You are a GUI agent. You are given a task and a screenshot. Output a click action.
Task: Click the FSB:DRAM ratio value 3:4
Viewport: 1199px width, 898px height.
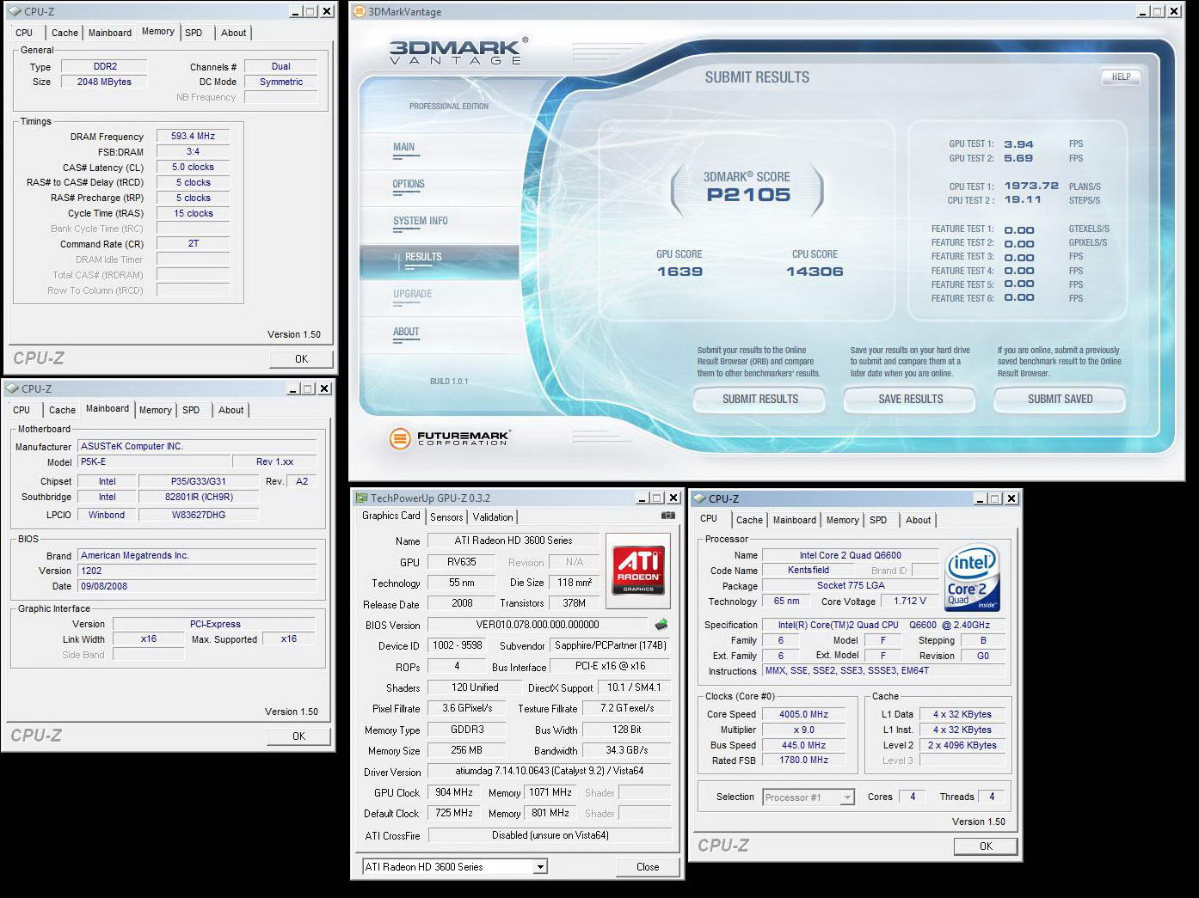(193, 151)
